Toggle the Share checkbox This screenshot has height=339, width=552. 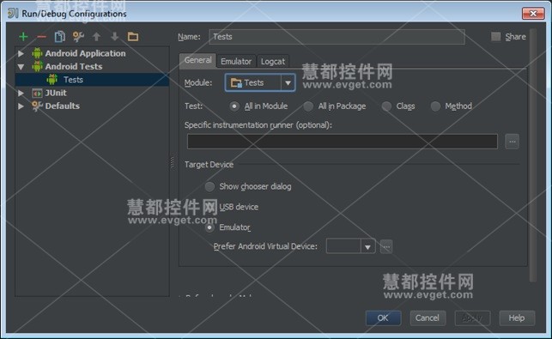click(495, 37)
